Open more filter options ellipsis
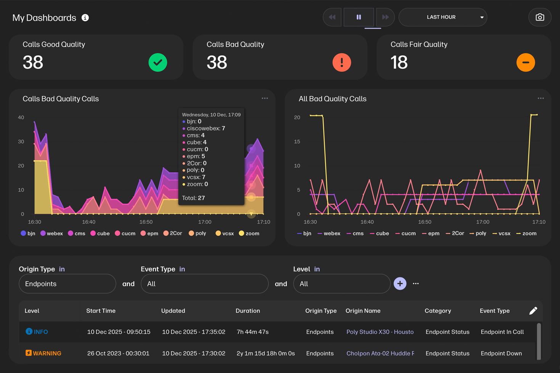Viewport: 560px width, 373px height. pos(416,283)
